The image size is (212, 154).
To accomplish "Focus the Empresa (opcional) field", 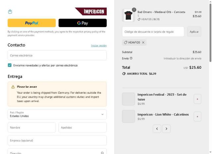I will coord(57,140).
